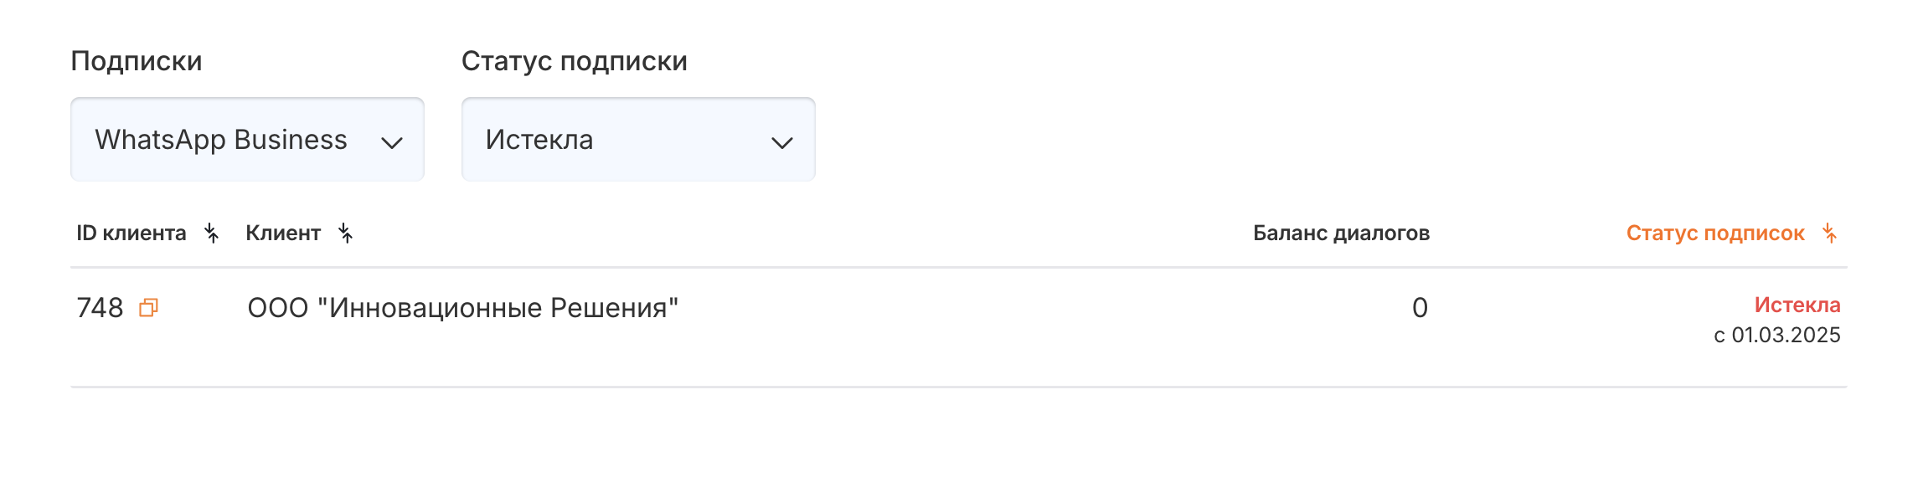The width and height of the screenshot is (1918, 477).
Task: Open client ООО "Инновационные Решения"
Action: tap(462, 308)
